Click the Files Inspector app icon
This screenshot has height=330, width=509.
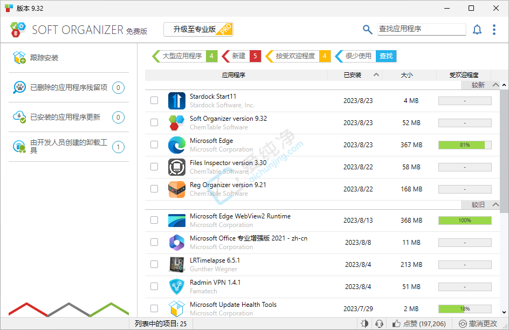(177, 167)
